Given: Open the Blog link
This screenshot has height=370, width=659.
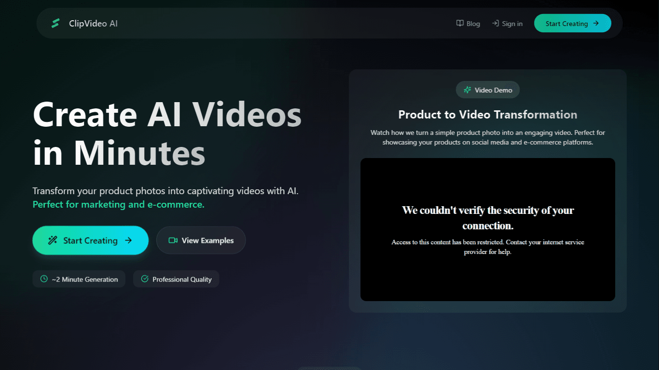Looking at the screenshot, I should pos(468,23).
